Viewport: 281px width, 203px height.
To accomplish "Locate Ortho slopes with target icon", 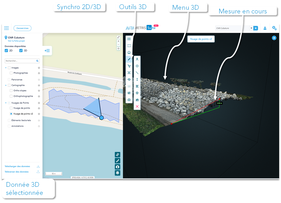I will (39, 91).
